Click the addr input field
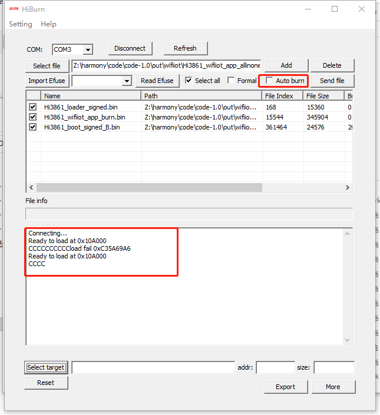Image resolution: width=380 pixels, height=415 pixels. pyautogui.click(x=275, y=368)
